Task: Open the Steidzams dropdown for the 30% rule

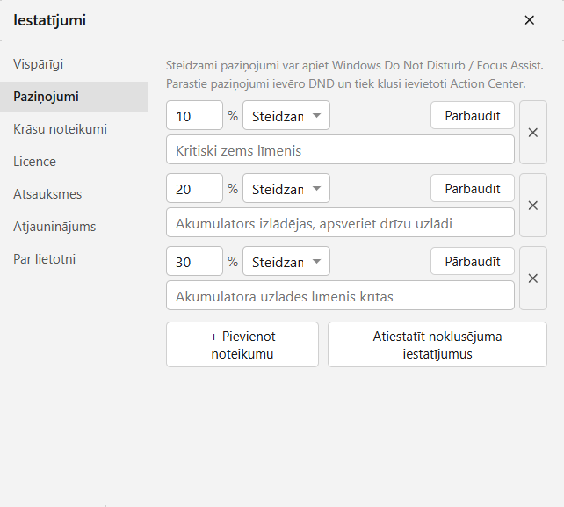Action: point(286,261)
